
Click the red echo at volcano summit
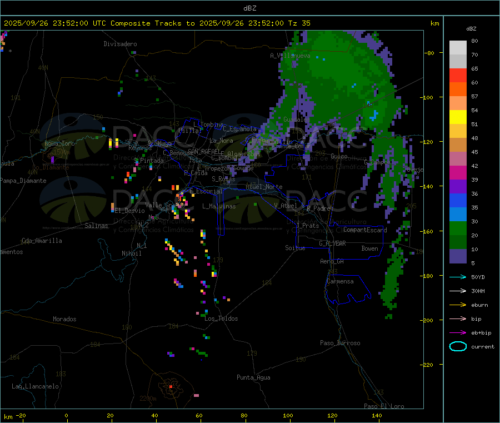pyautogui.click(x=171, y=387)
